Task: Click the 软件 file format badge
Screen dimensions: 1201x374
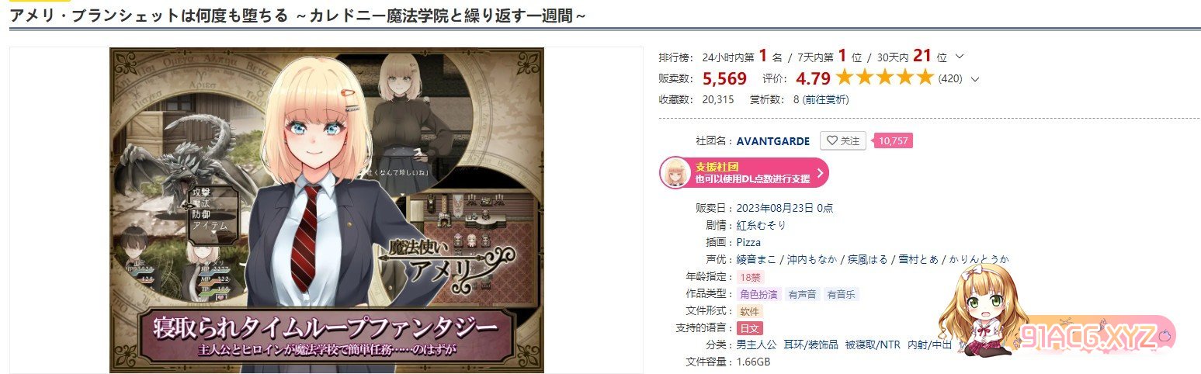Action: 749,311
